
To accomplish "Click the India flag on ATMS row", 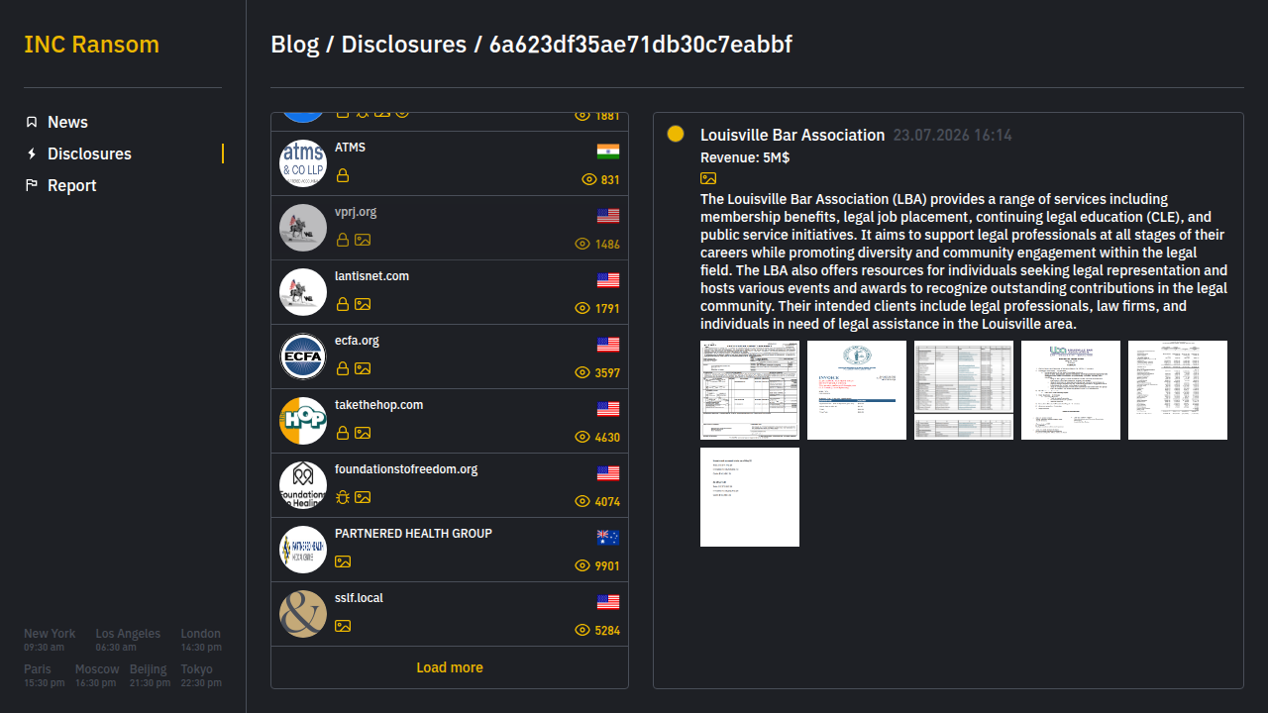I will click(608, 152).
